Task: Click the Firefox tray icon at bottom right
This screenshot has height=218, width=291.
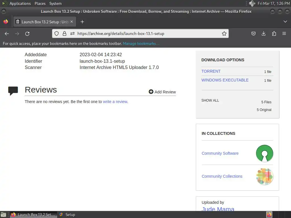Action: click(x=269, y=215)
